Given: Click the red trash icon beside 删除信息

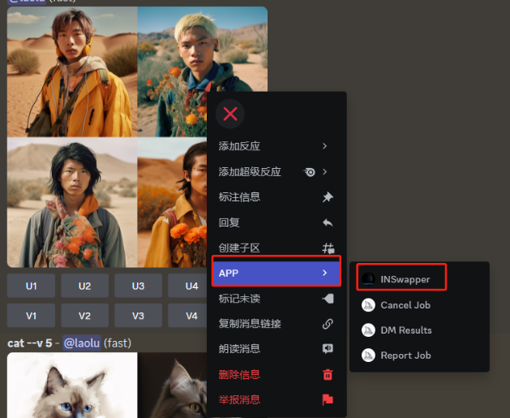Looking at the screenshot, I should click(x=328, y=374).
